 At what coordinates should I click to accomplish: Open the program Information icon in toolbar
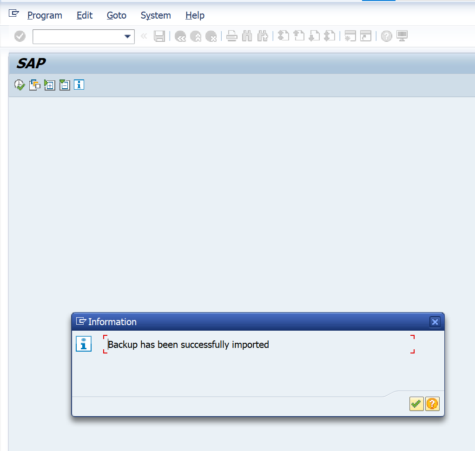tap(79, 85)
